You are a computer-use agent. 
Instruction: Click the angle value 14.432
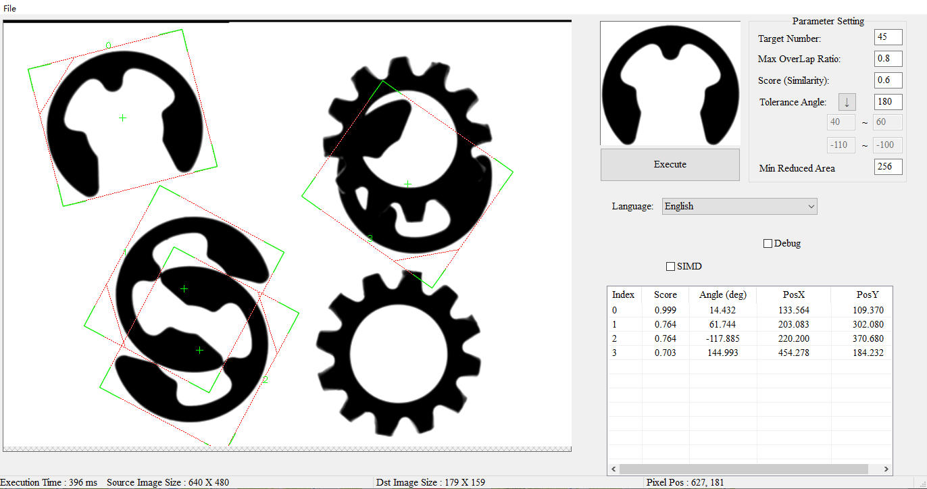(722, 310)
